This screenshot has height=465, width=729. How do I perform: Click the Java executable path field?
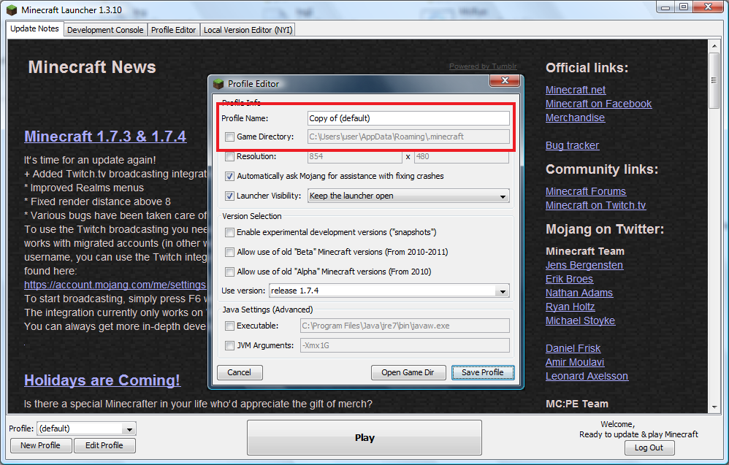(405, 326)
